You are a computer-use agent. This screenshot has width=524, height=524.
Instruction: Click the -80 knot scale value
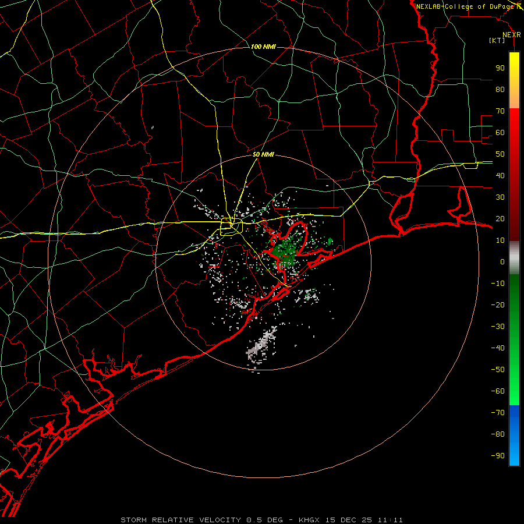pyautogui.click(x=498, y=434)
